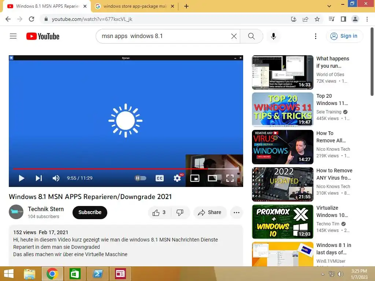
Task: Like this video
Action: [159, 213]
